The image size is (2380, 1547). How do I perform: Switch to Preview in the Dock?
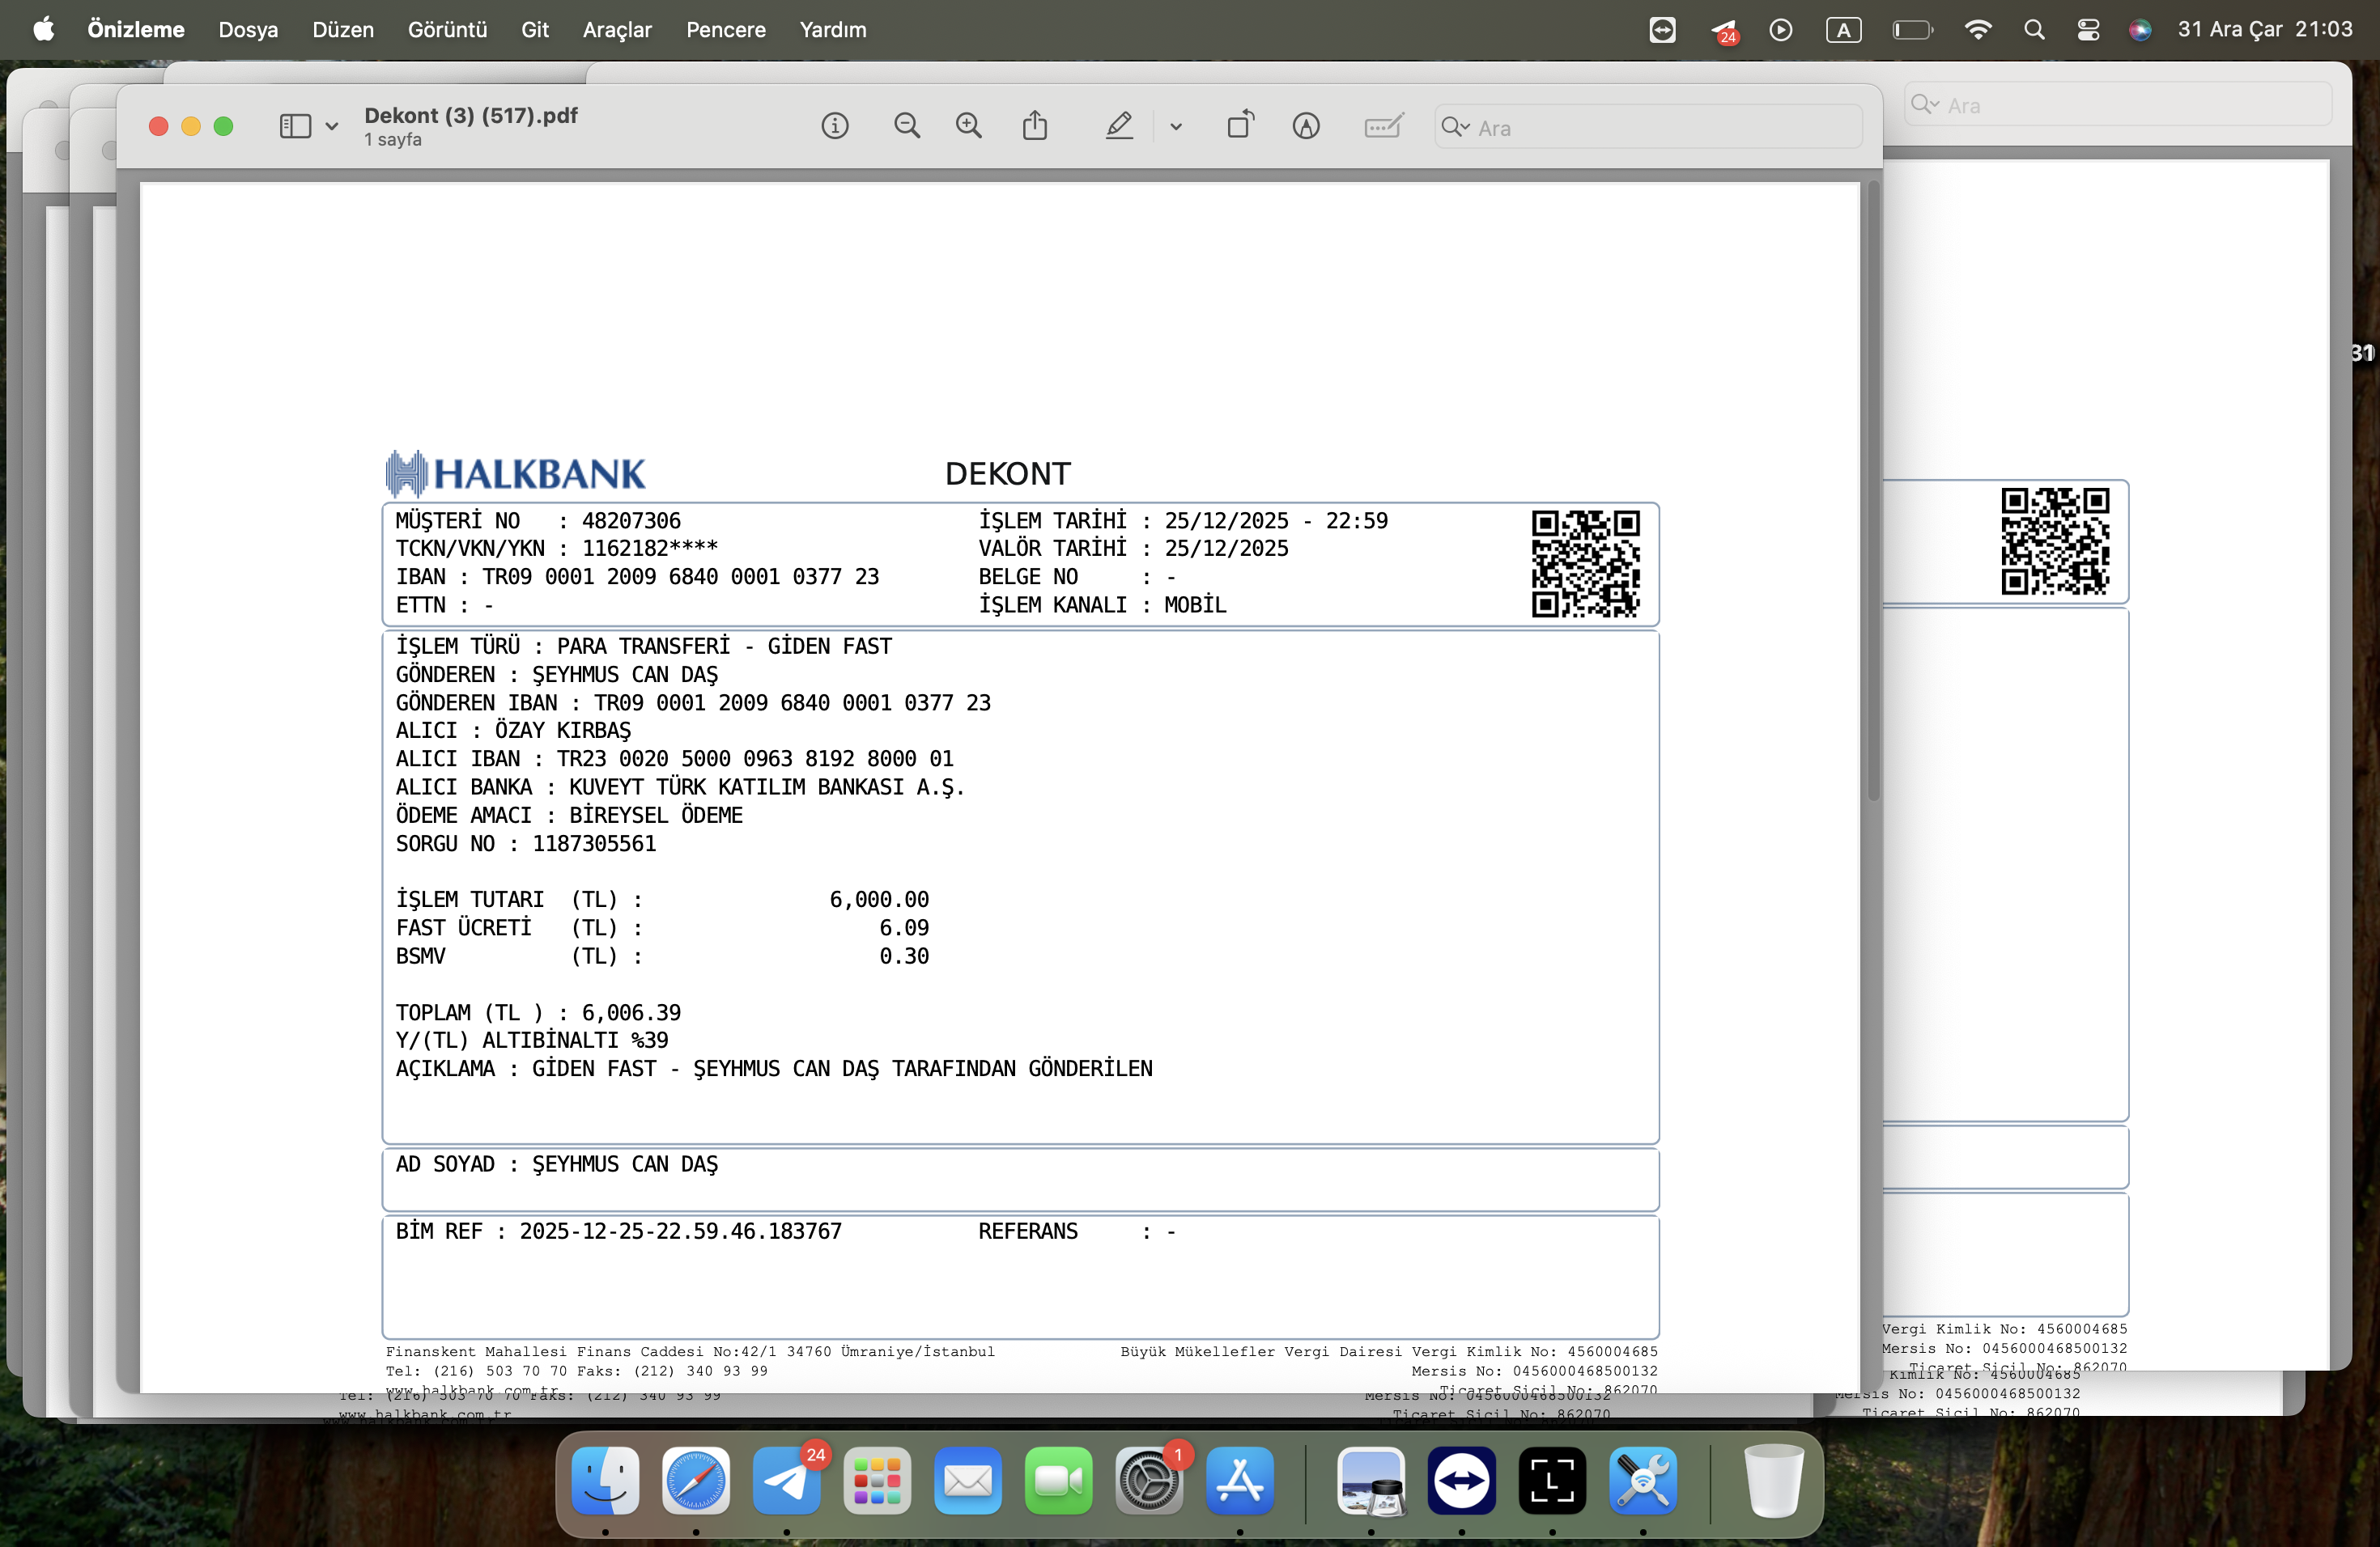click(1371, 1480)
